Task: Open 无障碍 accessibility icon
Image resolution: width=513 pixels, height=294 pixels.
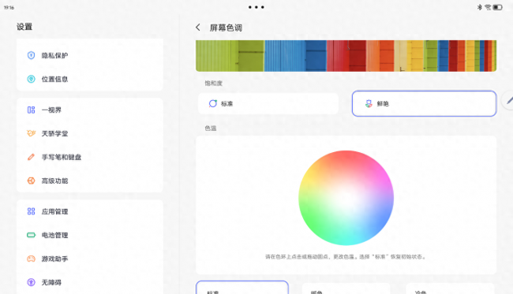Action: [31, 282]
